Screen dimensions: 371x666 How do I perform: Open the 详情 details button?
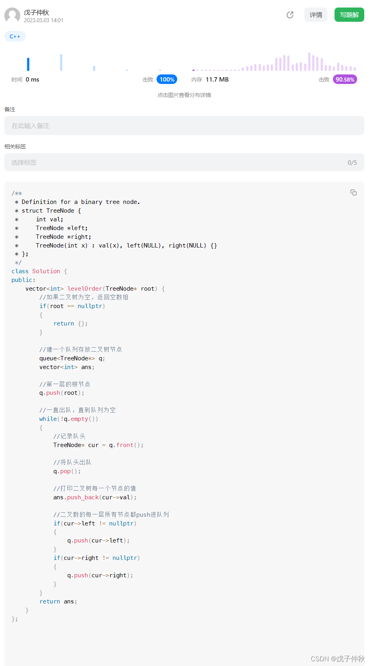pos(316,15)
